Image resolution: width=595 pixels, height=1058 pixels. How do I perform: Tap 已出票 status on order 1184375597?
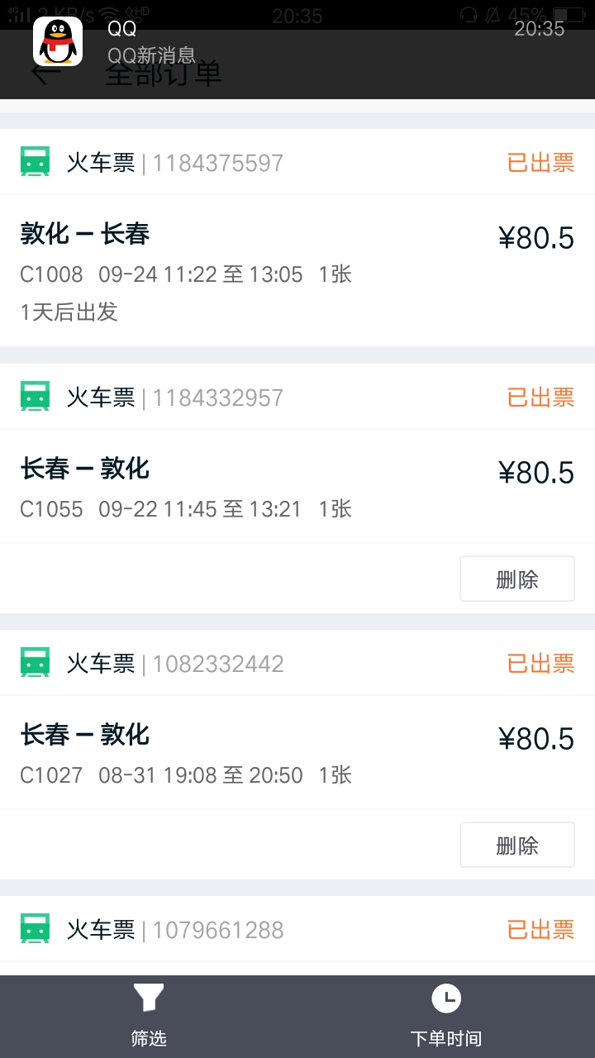click(x=540, y=163)
